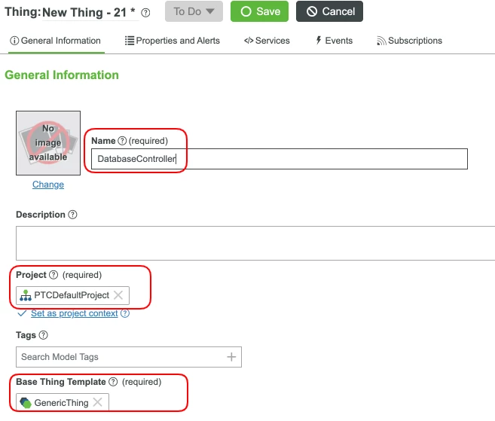Screen dimensions: 495x421
Task: Open help icon beside Tags label
Action: (x=43, y=335)
